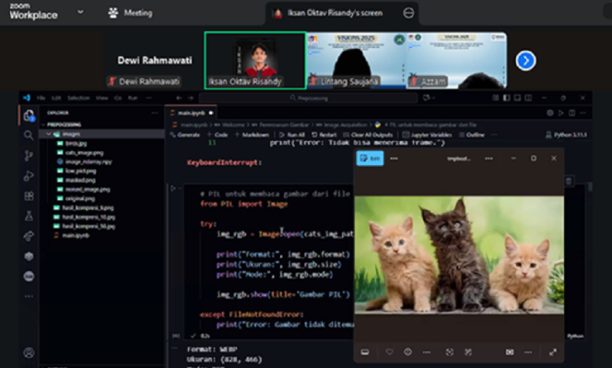
Task: Click the Outline button in notebook toolbar
Action: [x=472, y=135]
